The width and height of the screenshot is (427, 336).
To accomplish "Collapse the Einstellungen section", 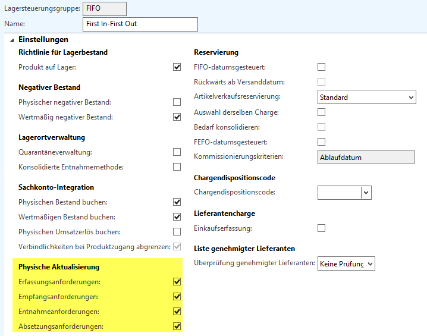I will 12,40.
